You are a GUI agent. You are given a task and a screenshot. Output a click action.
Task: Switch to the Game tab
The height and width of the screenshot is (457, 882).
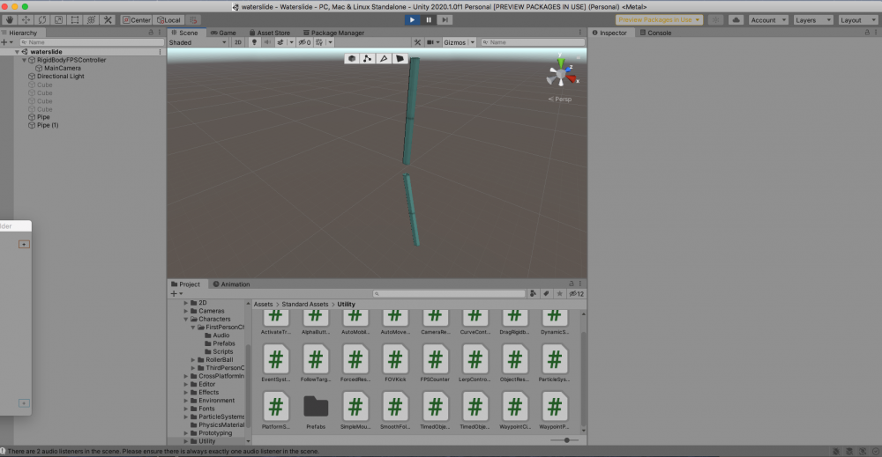click(x=223, y=33)
